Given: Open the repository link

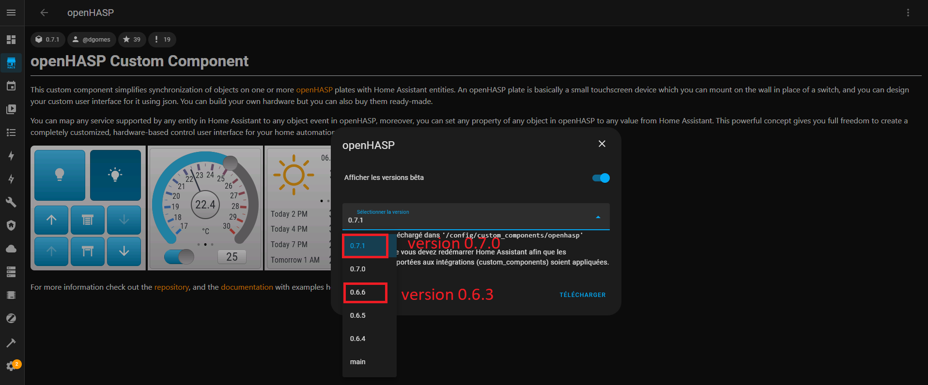Looking at the screenshot, I should coord(171,287).
